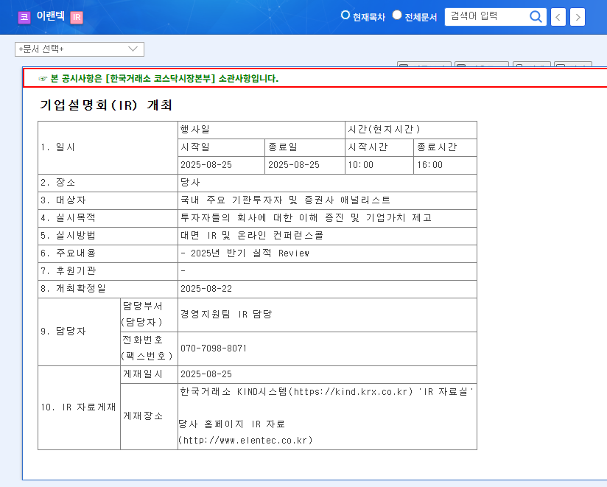Click the left chevron navigation icon
Viewport: 607px width, 487px height.
pos(560,16)
